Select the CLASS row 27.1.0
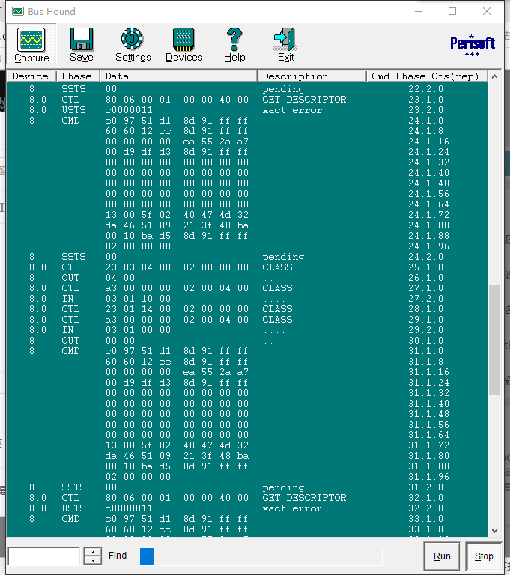 click(248, 287)
